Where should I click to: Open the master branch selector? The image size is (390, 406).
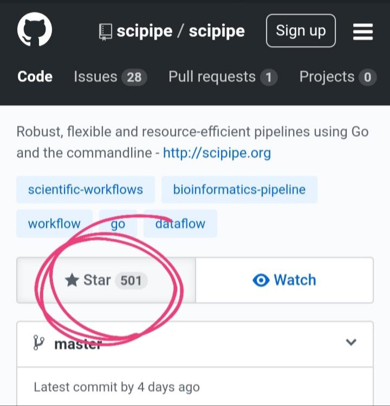pos(195,344)
